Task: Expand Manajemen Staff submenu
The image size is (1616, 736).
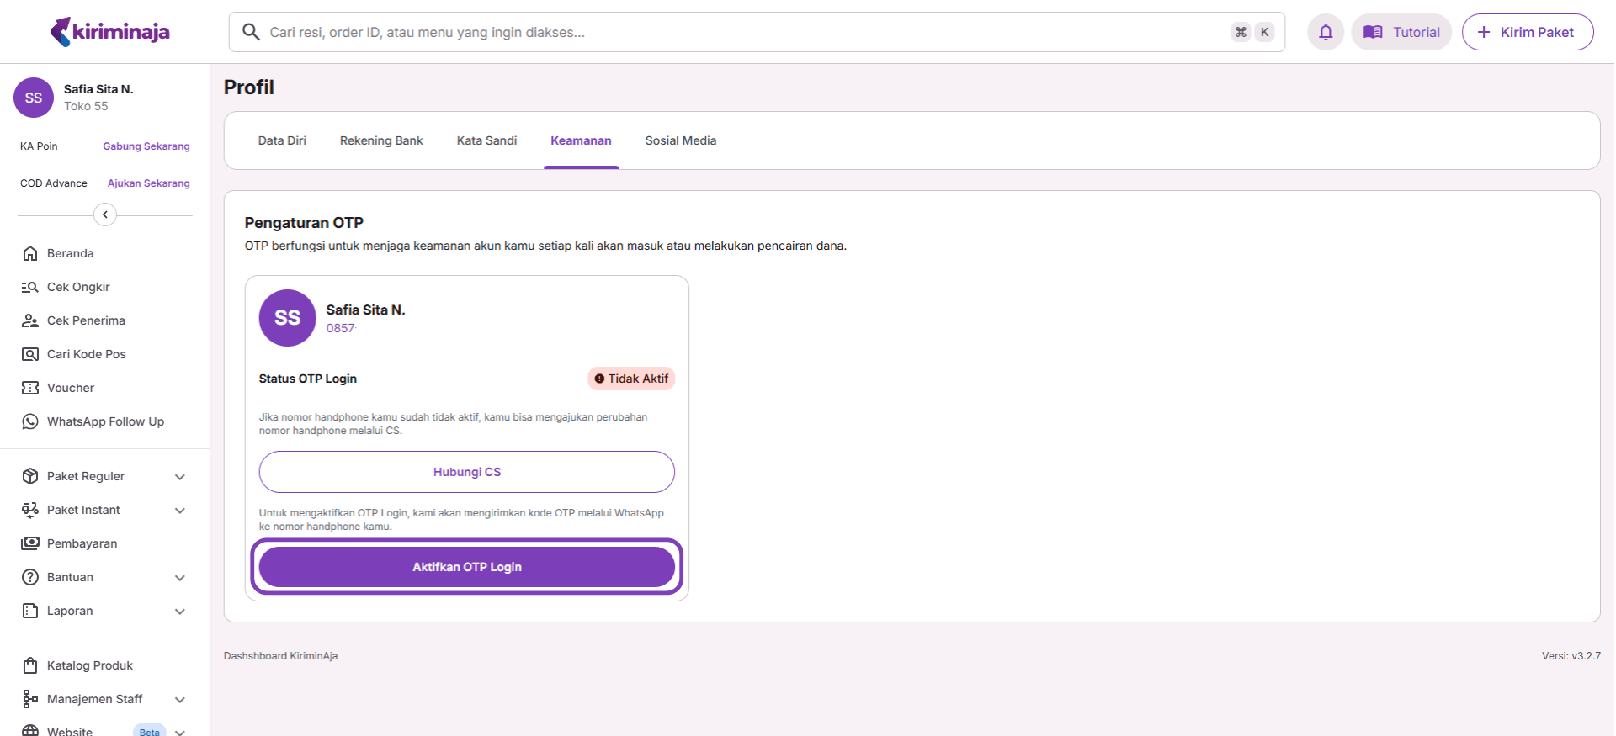Action: [179, 700]
